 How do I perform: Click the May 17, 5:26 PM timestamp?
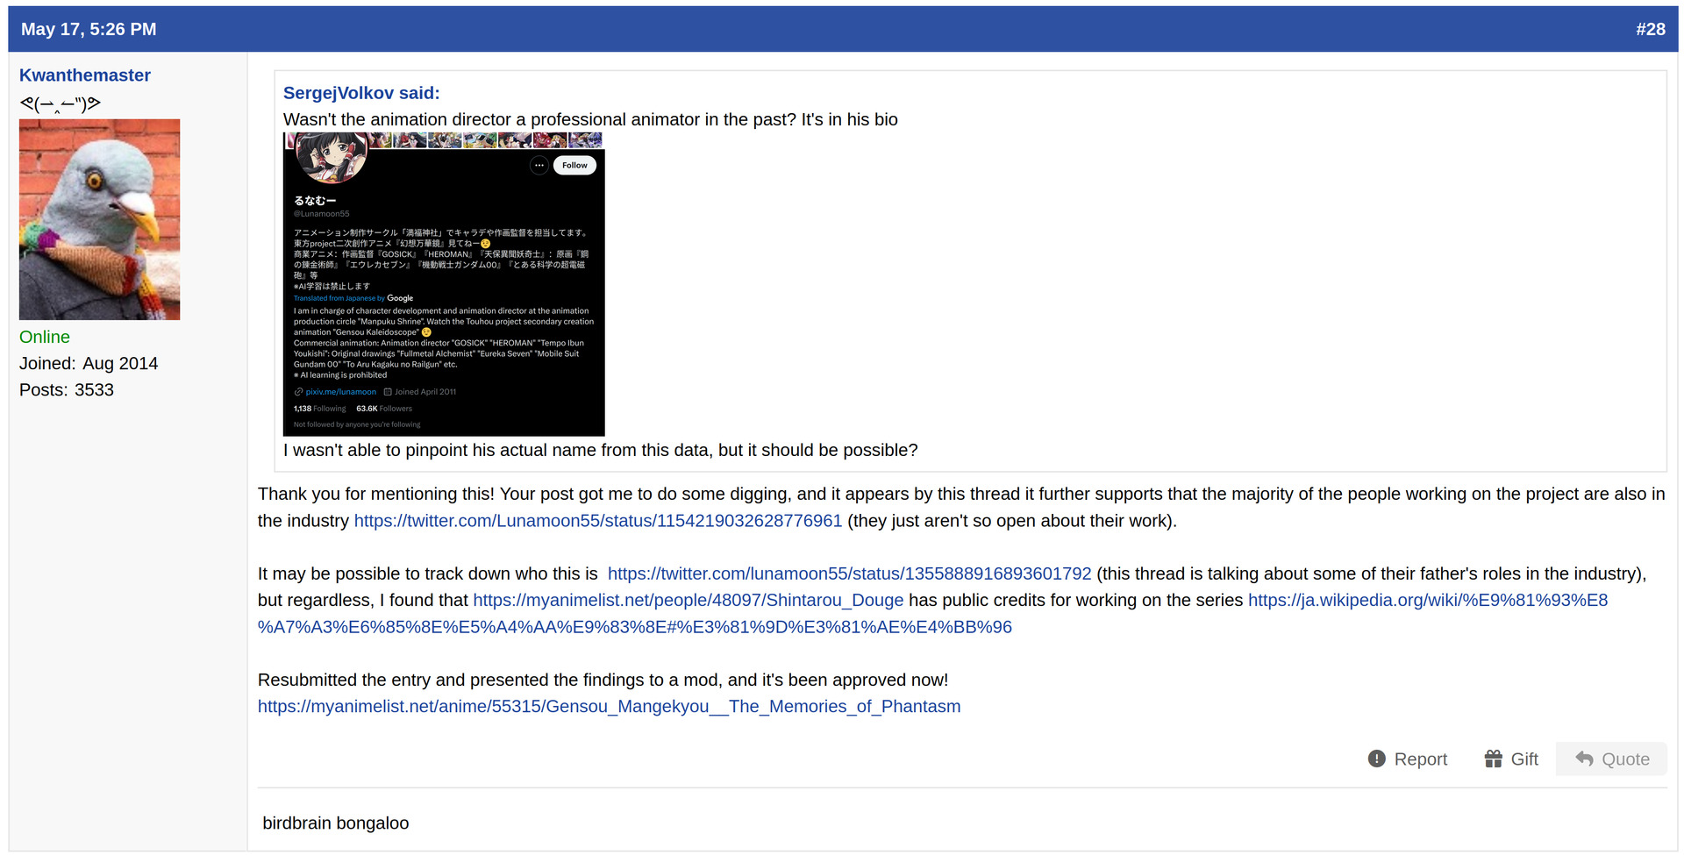point(89,29)
